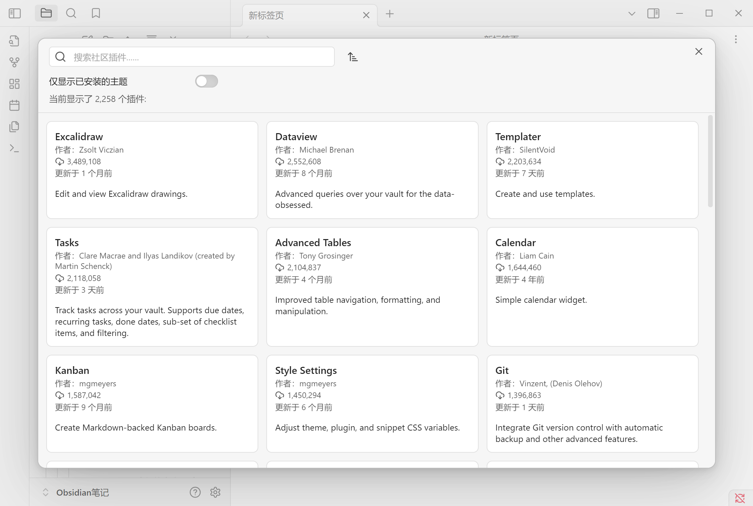Open canvas icon in left ribbon
The image size is (753, 506).
click(14, 84)
